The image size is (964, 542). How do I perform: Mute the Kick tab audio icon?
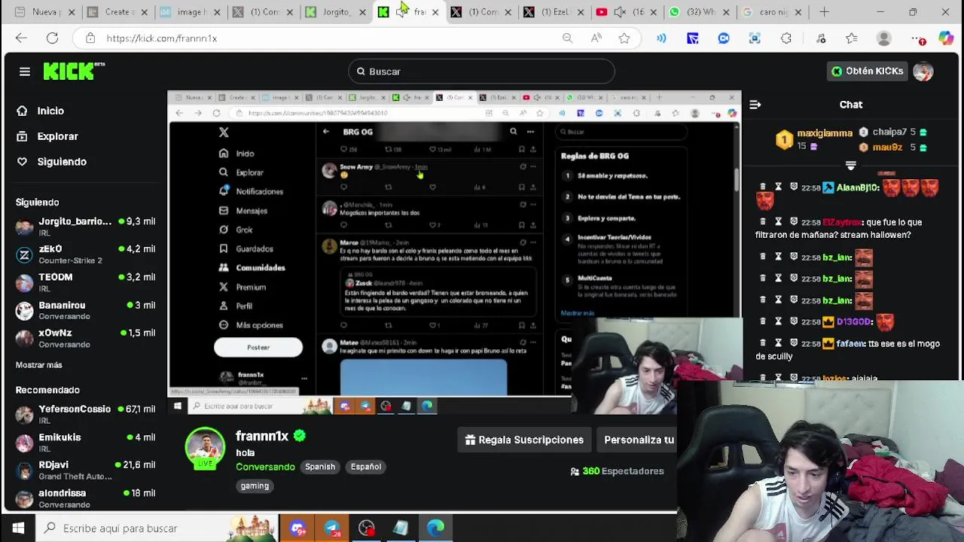pos(401,12)
